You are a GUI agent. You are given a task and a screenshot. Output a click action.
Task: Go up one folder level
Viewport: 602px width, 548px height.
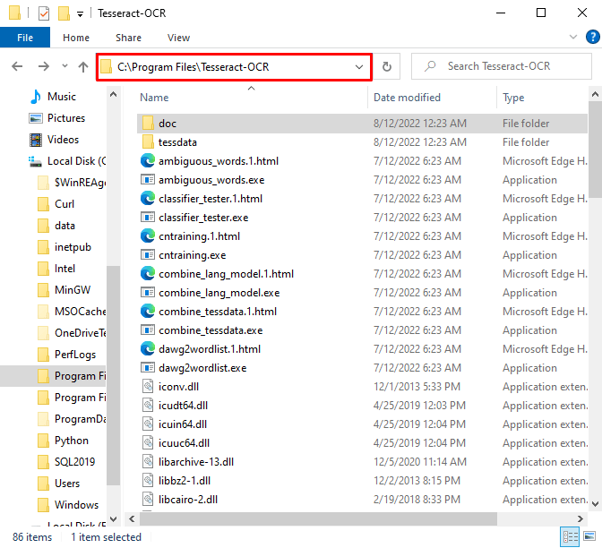coord(83,67)
